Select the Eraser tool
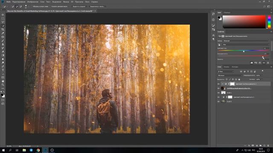273x153 pixels. (3, 51)
